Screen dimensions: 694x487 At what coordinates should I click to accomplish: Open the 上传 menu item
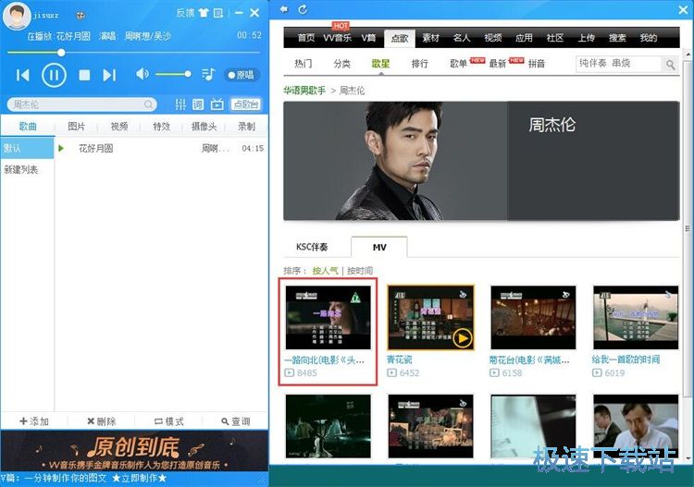586,38
